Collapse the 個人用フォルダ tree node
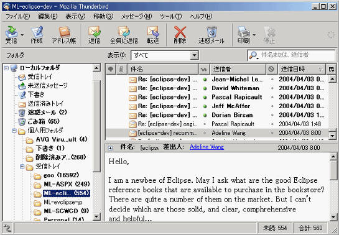Image resolution: width=339 pixels, height=235 pixels. (x=14, y=131)
